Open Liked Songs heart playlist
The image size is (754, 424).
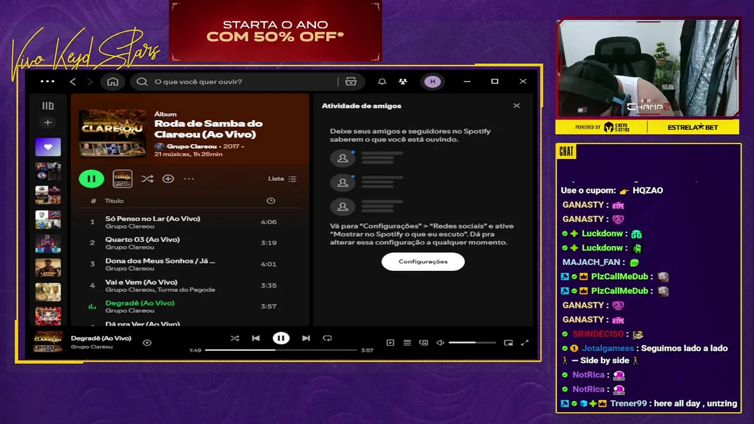click(x=48, y=147)
